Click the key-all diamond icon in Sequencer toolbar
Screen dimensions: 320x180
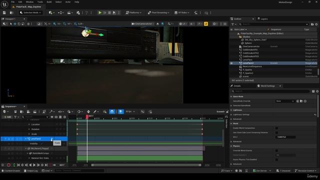tap(88, 111)
